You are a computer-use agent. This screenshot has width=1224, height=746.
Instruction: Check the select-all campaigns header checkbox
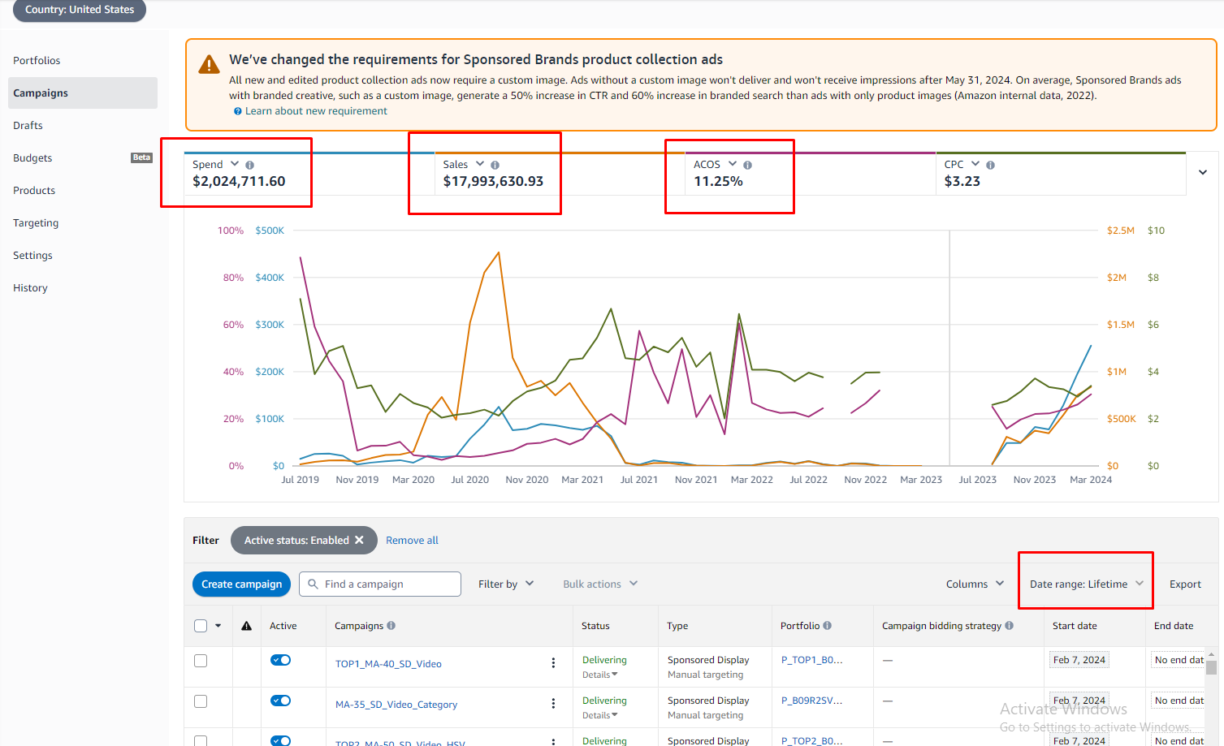(x=201, y=626)
